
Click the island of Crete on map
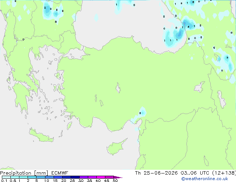coord(41,136)
